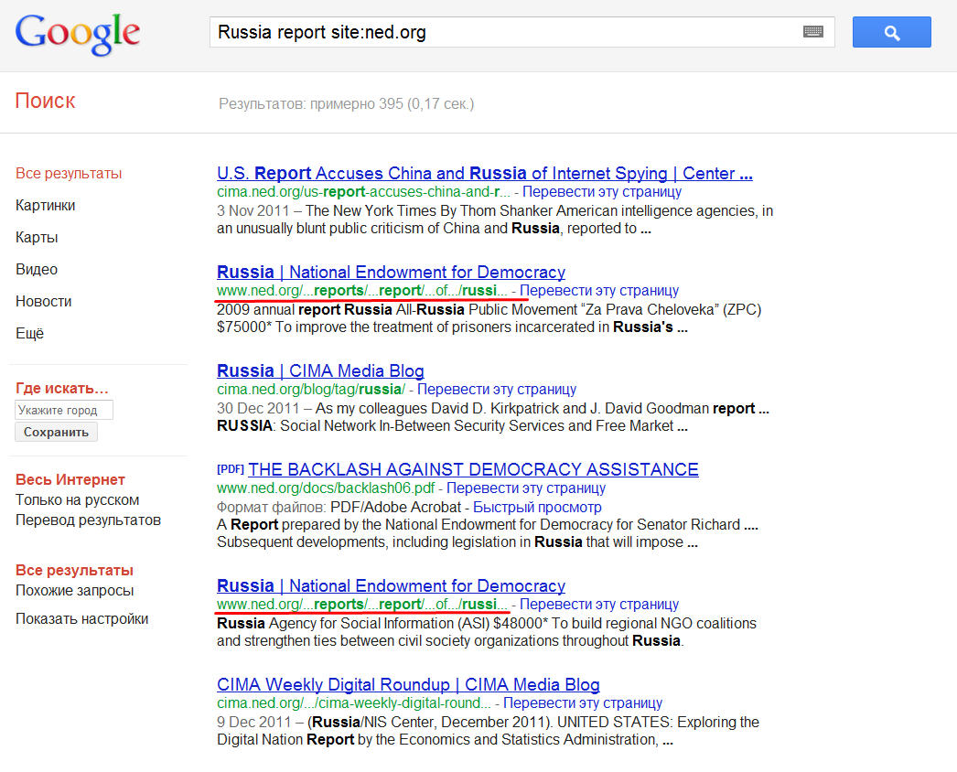Viewport: 957px width, 772px height.
Task: Open THE BACKLASH AGAINST DEMOCRACY ASSISTANCE PDF result
Action: pos(473,469)
